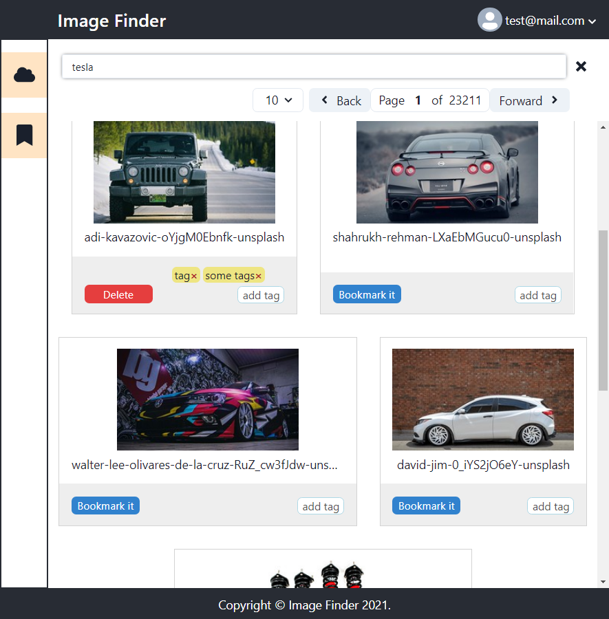Image resolution: width=609 pixels, height=619 pixels.
Task: Open the cloud search sidebar icon
Action: (x=24, y=74)
